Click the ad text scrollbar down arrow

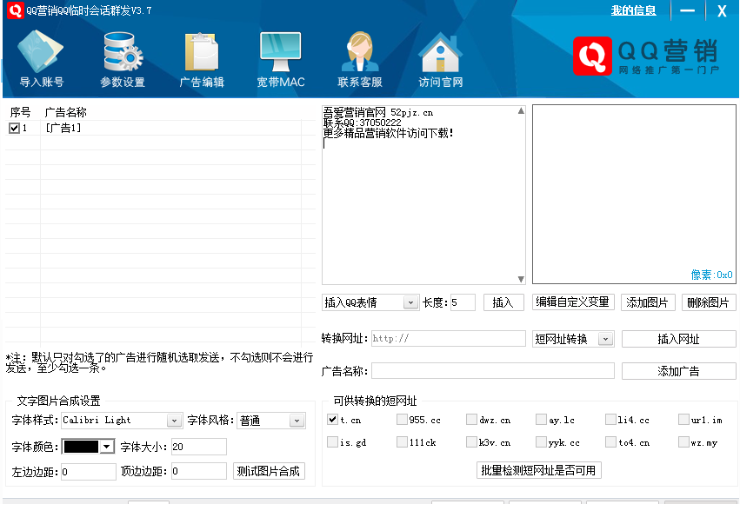[521, 279]
